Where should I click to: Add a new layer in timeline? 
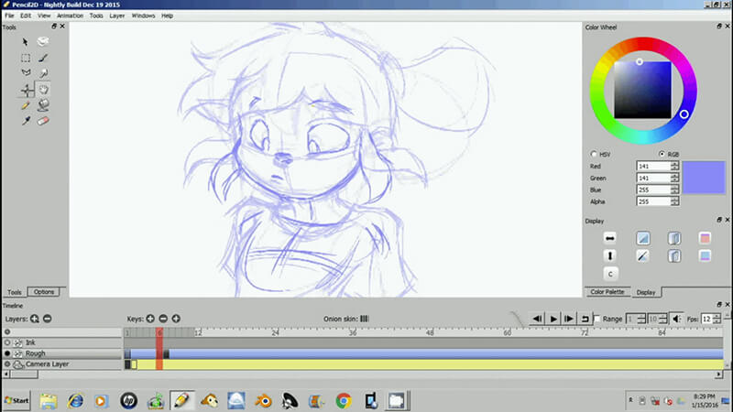[35, 319]
